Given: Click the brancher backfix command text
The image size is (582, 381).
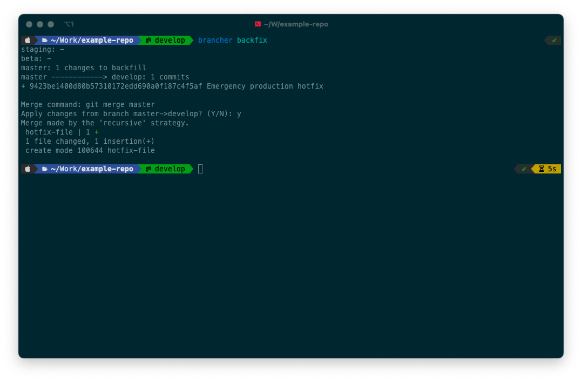Looking at the screenshot, I should point(234,40).
